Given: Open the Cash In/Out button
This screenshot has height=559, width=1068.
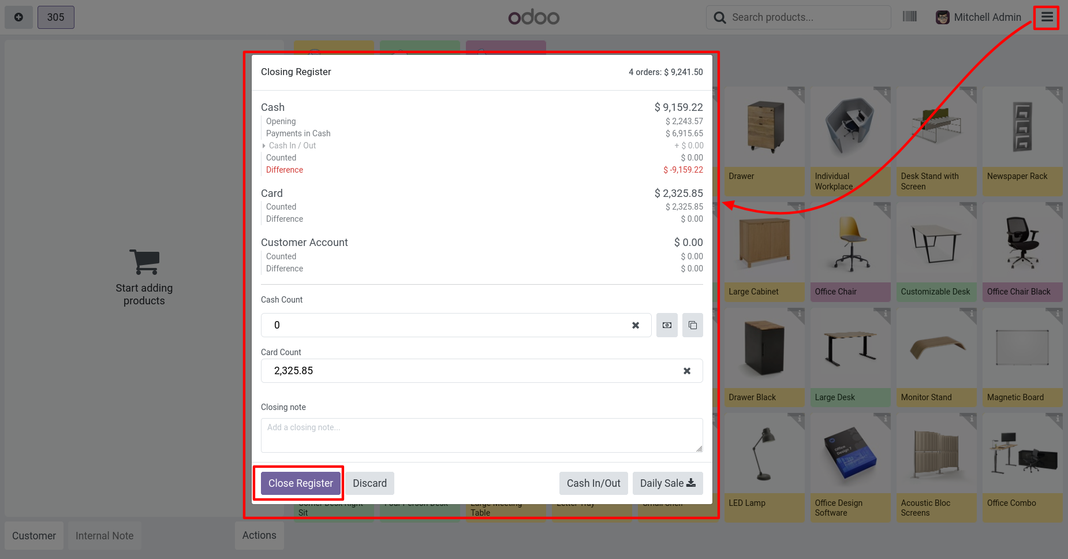Looking at the screenshot, I should (593, 483).
